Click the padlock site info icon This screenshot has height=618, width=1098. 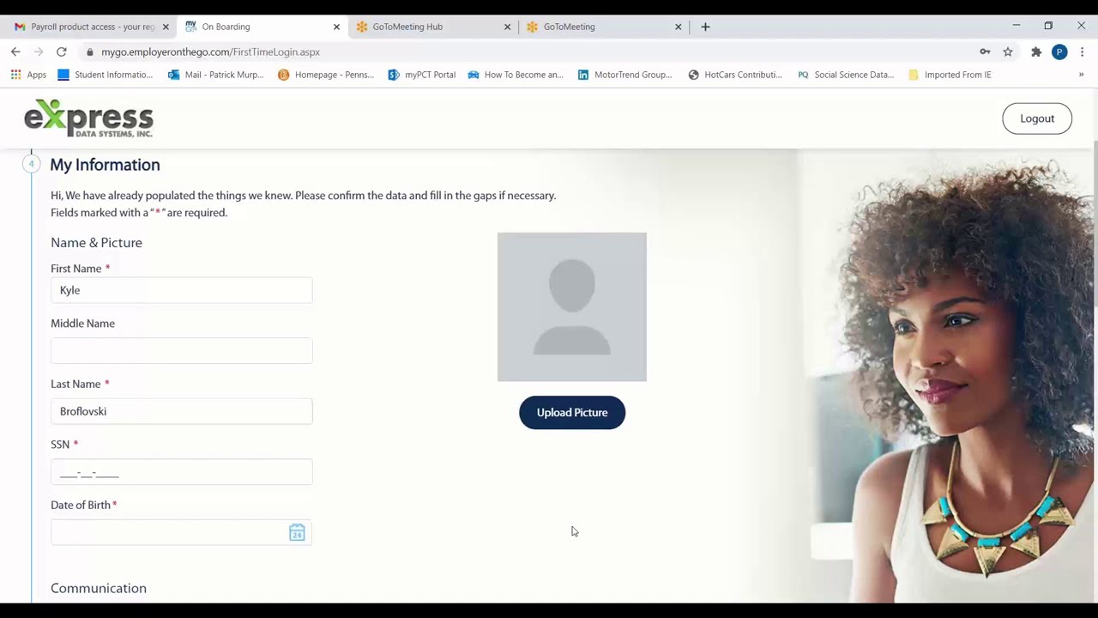pyautogui.click(x=89, y=52)
